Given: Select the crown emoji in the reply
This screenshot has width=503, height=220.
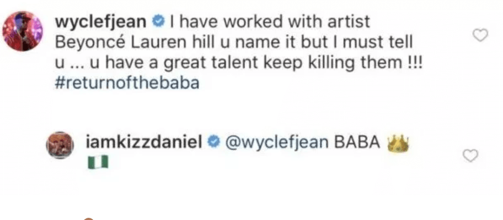Looking at the screenshot, I should click(x=398, y=144).
